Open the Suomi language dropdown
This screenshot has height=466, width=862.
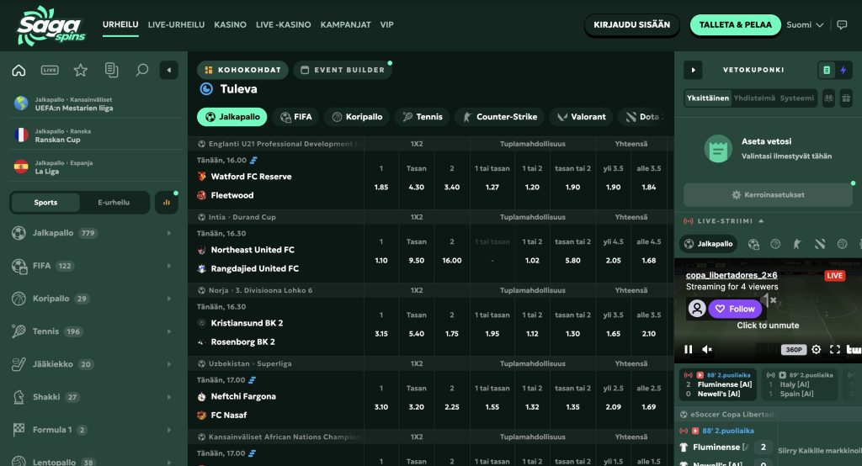pyautogui.click(x=805, y=24)
